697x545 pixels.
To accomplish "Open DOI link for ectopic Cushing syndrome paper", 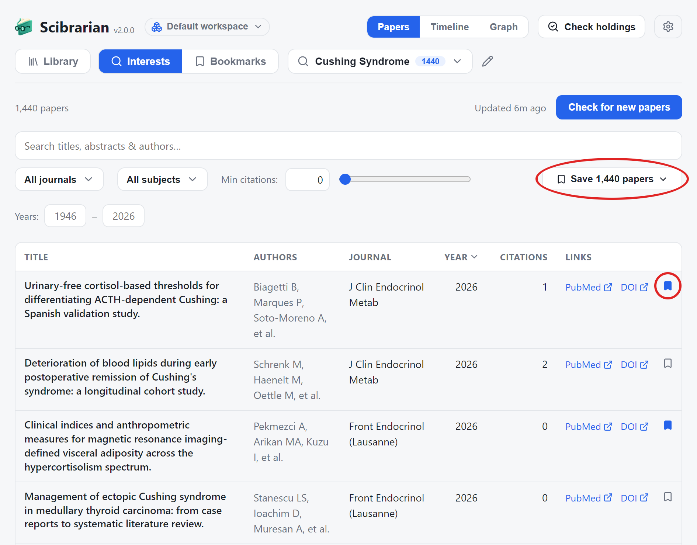I will (x=634, y=498).
